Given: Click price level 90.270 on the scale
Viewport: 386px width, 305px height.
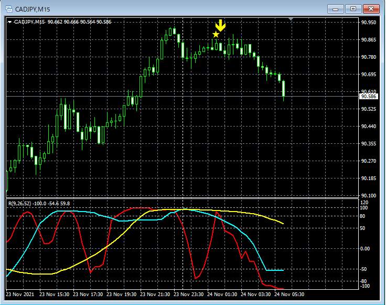Looking at the screenshot, I should click(x=369, y=161).
